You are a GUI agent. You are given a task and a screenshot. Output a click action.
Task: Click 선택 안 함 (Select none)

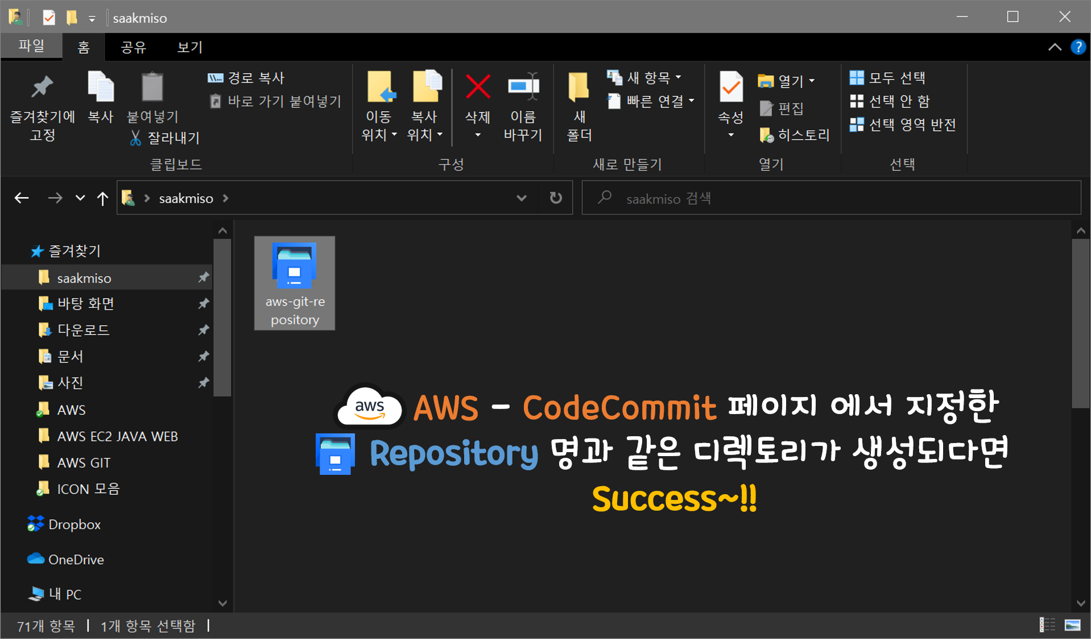coord(890,101)
